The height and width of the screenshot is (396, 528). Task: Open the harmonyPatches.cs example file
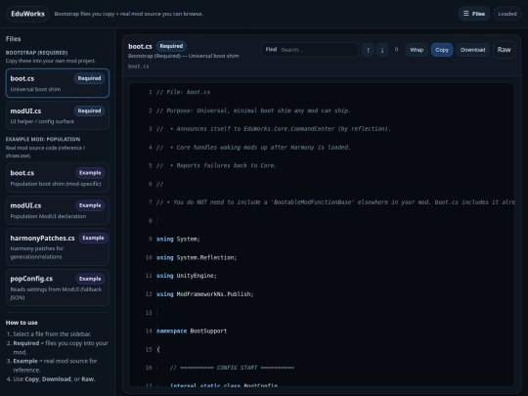click(58, 246)
